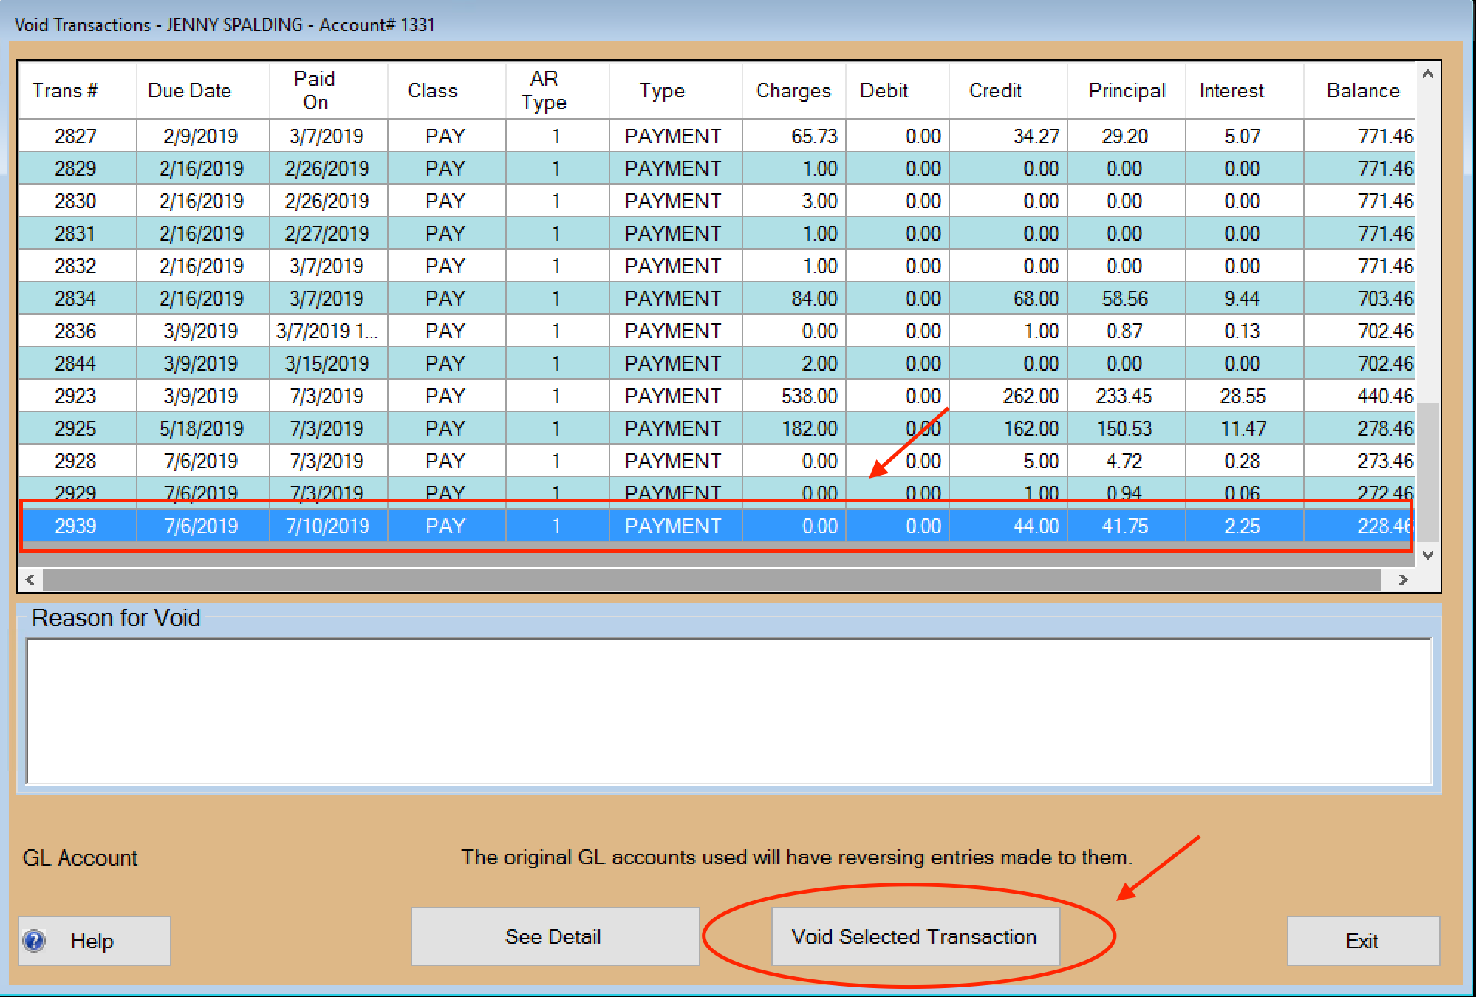The image size is (1476, 997).
Task: Select transaction 2925 due 5/18/2019
Action: point(75,428)
